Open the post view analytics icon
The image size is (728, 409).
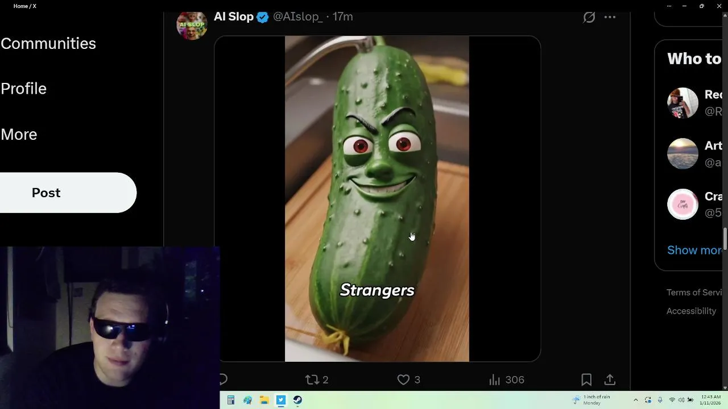(x=495, y=379)
